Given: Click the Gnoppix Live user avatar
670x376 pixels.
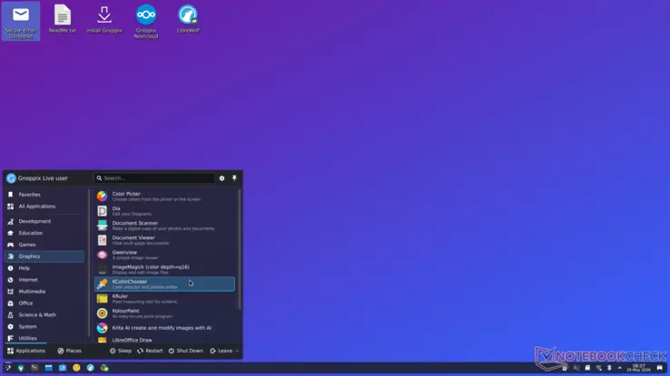Looking at the screenshot, I should tap(11, 178).
